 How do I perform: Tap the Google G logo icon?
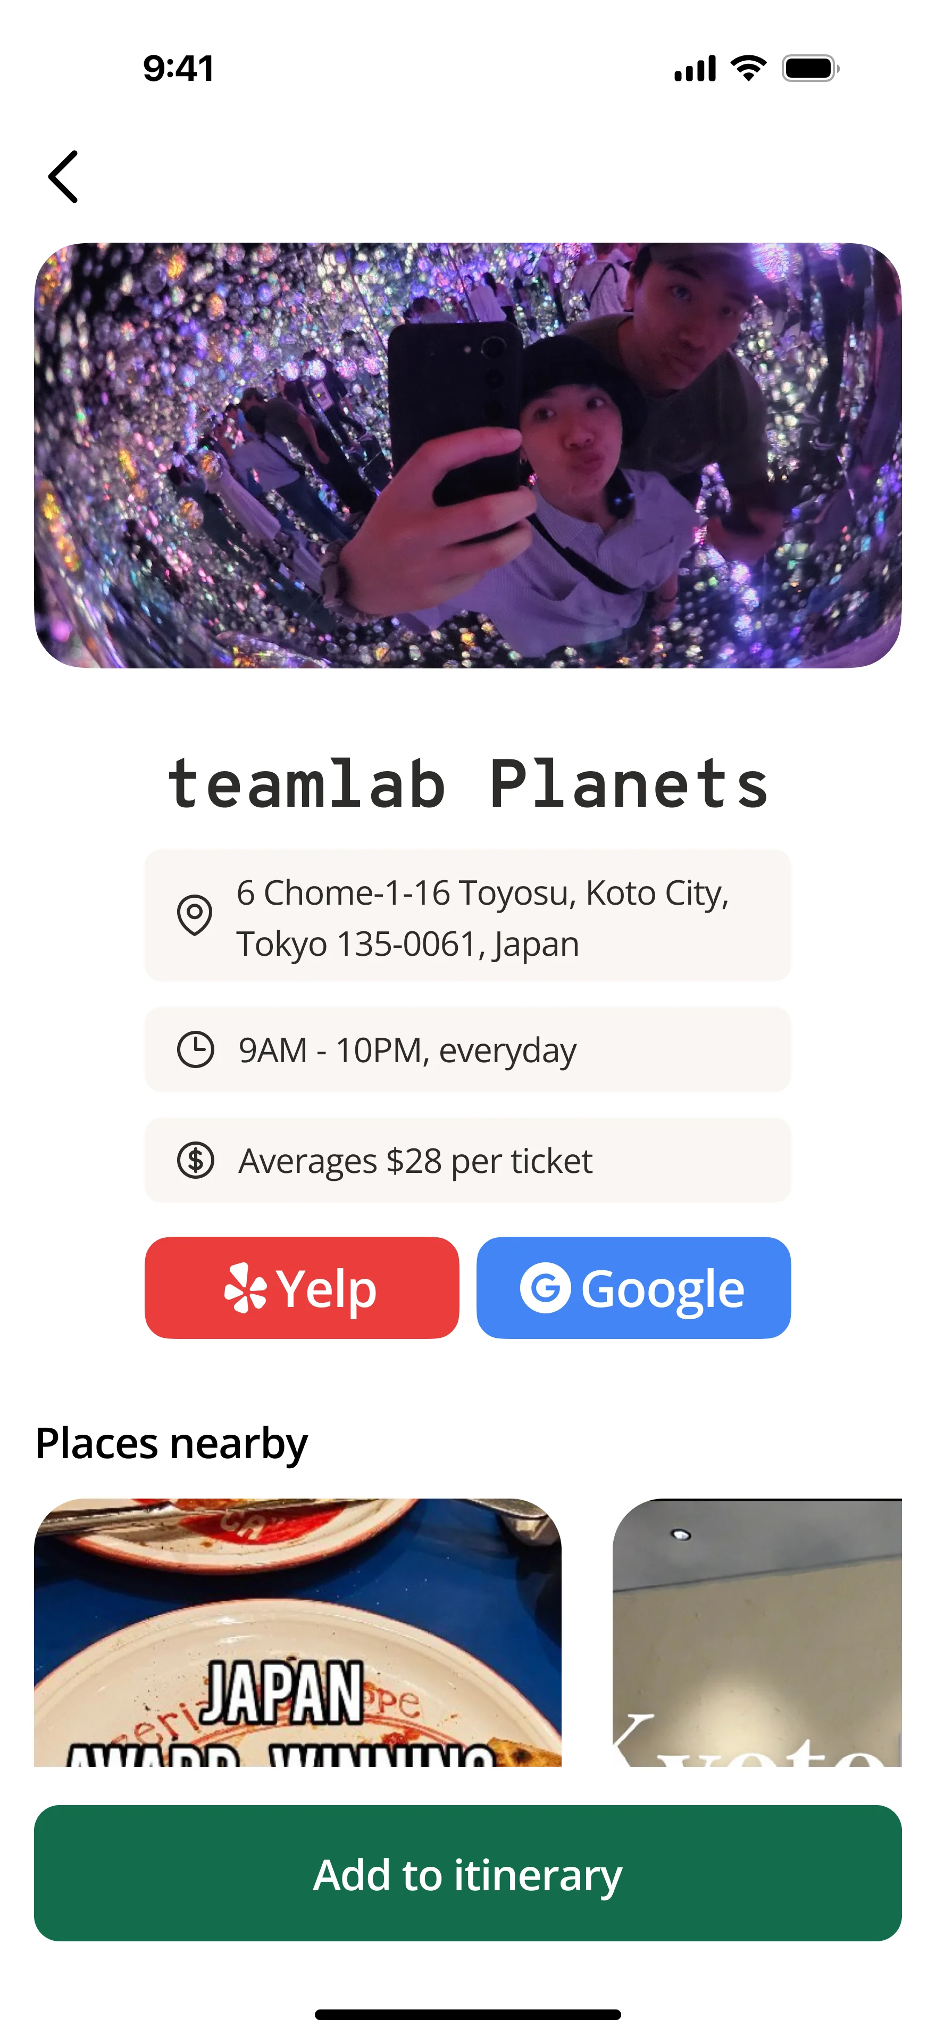(x=545, y=1288)
